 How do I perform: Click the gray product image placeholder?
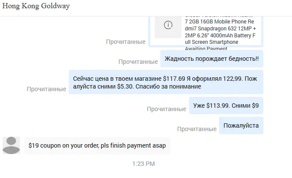pyautogui.click(x=168, y=27)
